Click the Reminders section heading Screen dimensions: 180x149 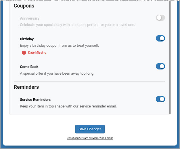tap(26, 87)
